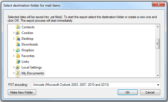Expand the Cookies tree node
This screenshot has height=102, width=168.
pos(14,33)
